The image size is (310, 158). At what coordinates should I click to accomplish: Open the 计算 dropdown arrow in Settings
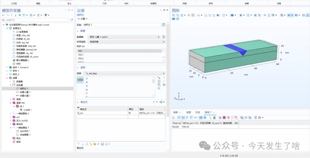click(x=87, y=19)
